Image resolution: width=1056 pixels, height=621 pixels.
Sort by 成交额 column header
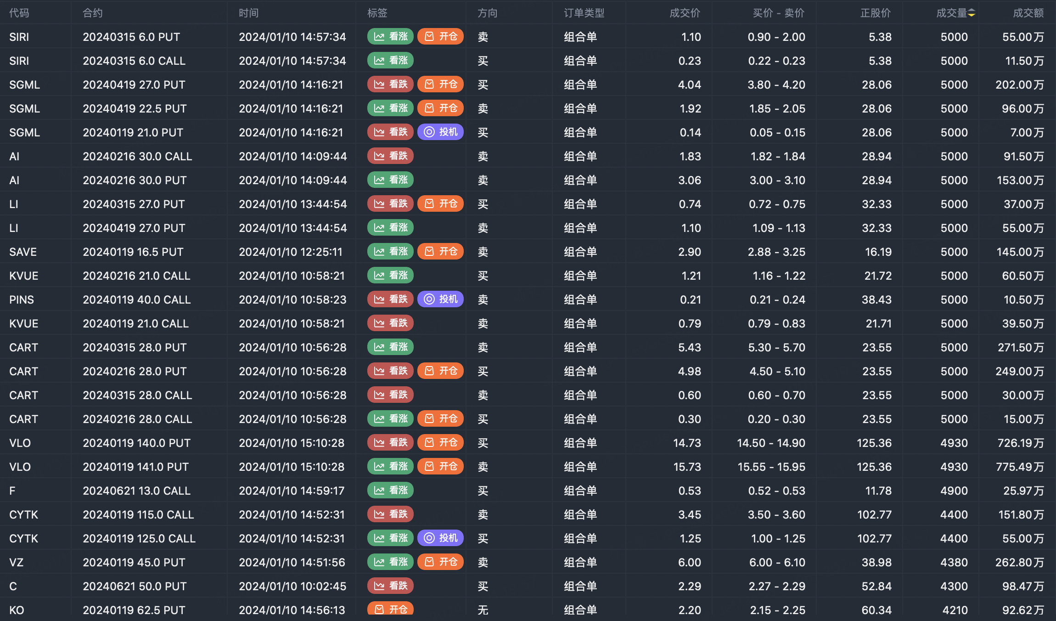1028,13
